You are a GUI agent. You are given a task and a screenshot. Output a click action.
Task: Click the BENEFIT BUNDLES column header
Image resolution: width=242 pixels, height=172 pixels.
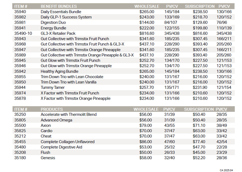(59, 6)
